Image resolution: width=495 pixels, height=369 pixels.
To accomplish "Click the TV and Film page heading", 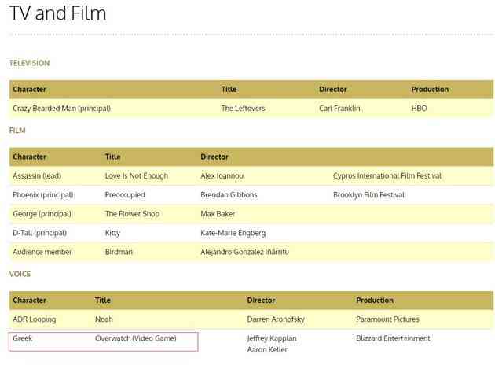I will (x=58, y=13).
